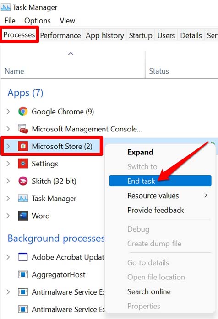Click the Settings gear icon
This screenshot has width=218, height=319.
23,164
